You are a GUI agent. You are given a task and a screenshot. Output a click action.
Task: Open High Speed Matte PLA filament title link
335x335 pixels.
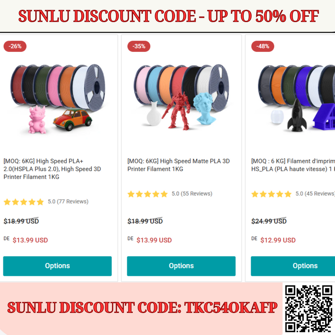[178, 165]
